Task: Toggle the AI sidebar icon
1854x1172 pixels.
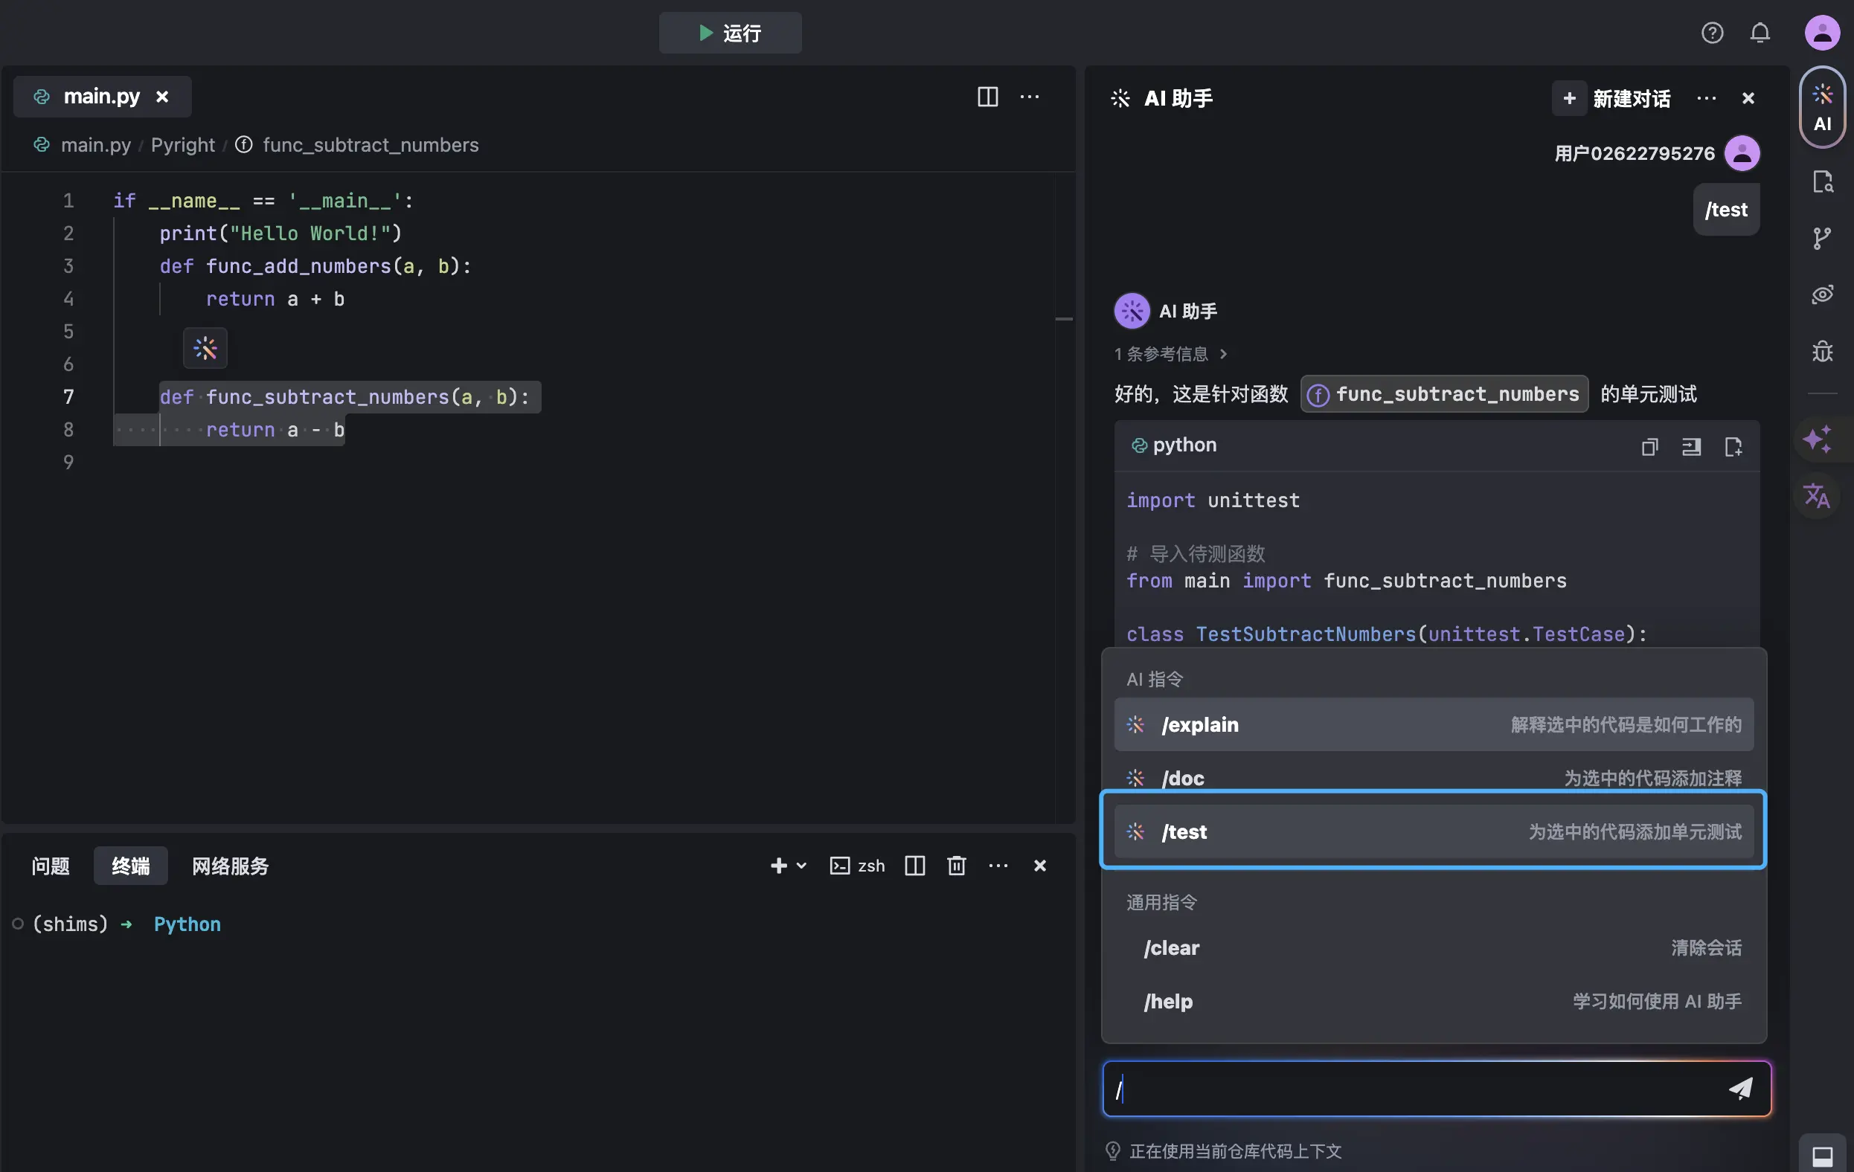Action: pos(1823,108)
